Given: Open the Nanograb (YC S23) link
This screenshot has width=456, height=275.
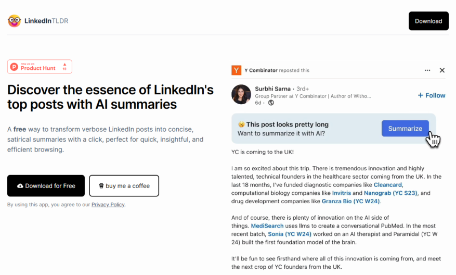Looking at the screenshot, I should (x=390, y=193).
